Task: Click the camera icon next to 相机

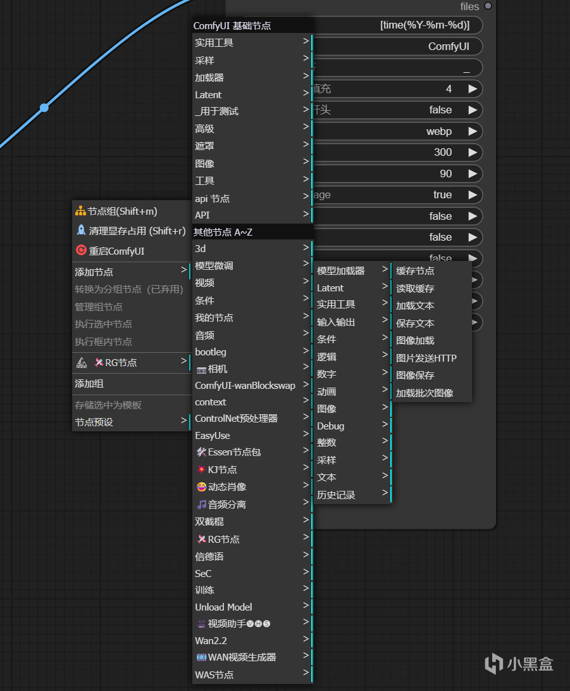Action: (201, 370)
